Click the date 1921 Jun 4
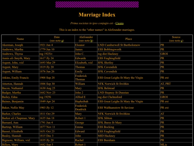Image resolution: width=194 pixels, height=146 pixels. pos(46,45)
